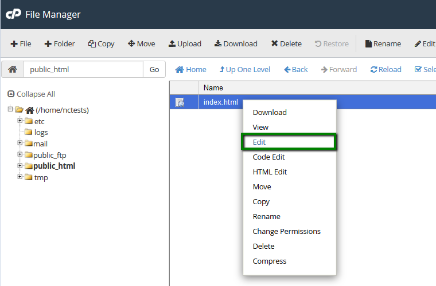The width and height of the screenshot is (436, 286).
Task: Click the public_html path input field
Action: tap(83, 69)
